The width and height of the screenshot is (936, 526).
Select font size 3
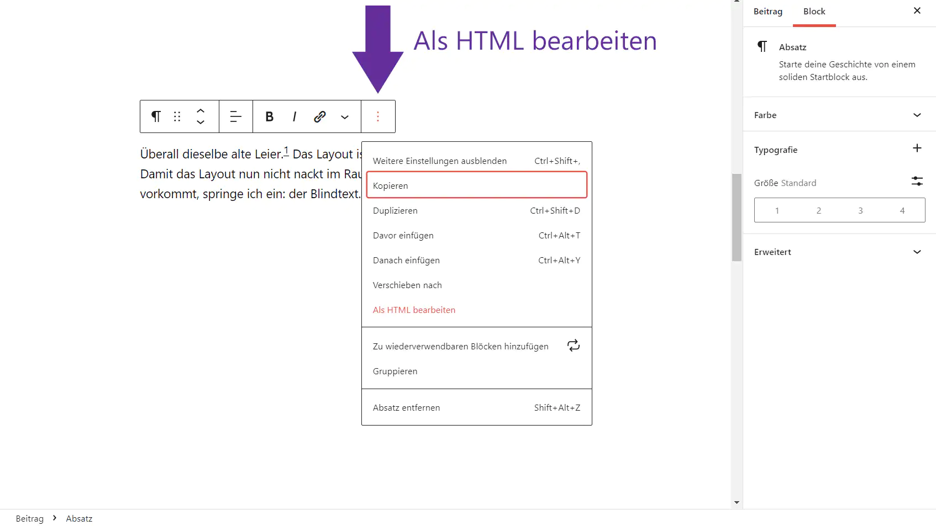(x=860, y=210)
